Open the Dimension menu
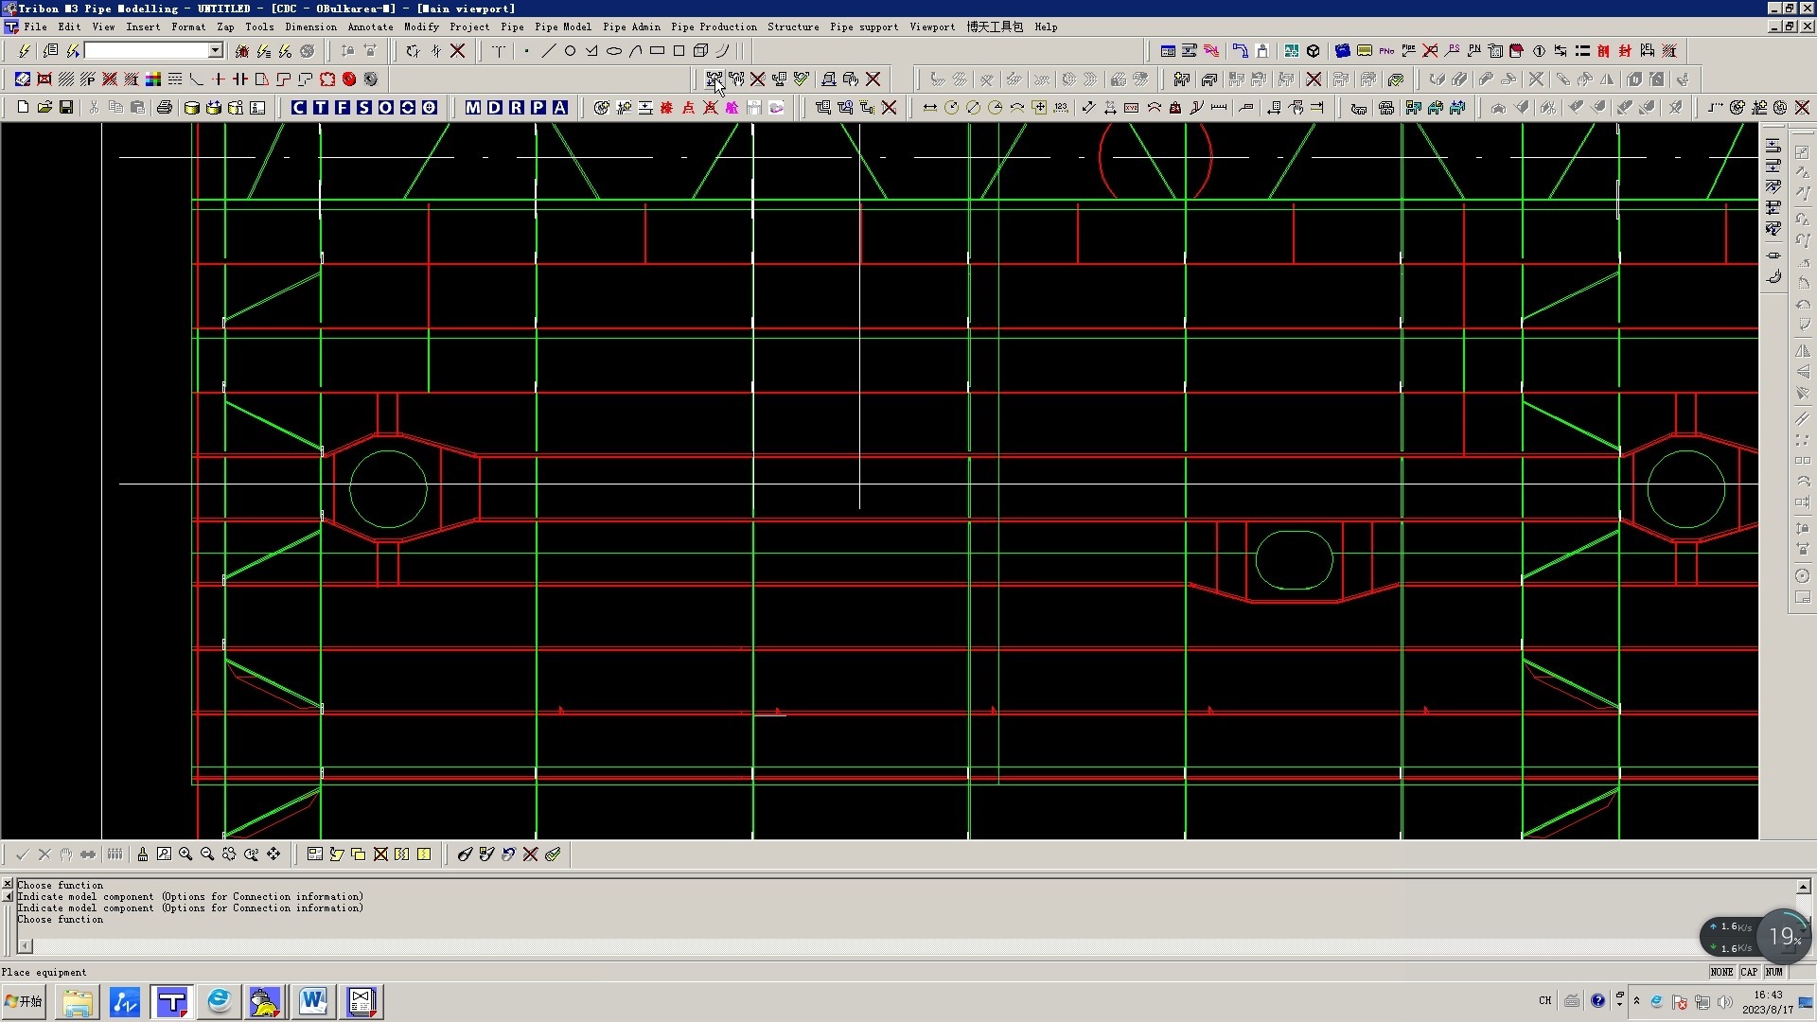 [310, 26]
